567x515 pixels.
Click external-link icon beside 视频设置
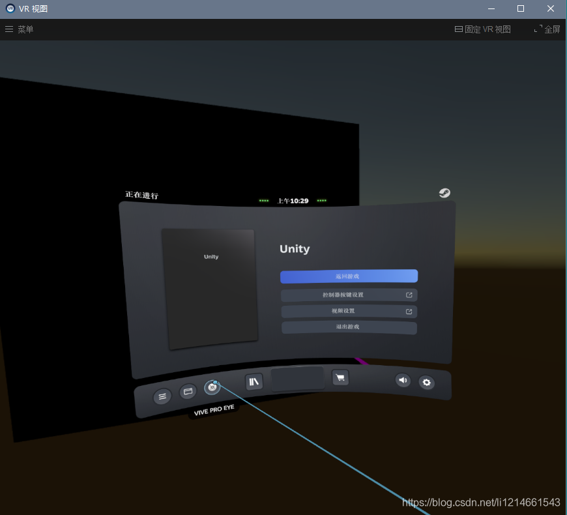pos(409,311)
